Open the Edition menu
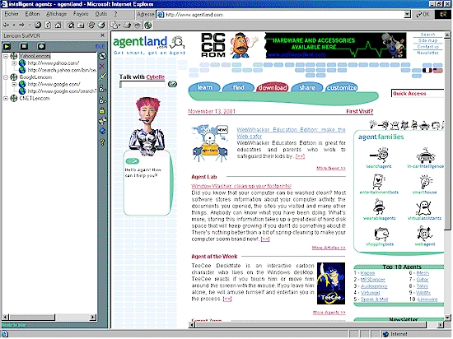 [32, 14]
